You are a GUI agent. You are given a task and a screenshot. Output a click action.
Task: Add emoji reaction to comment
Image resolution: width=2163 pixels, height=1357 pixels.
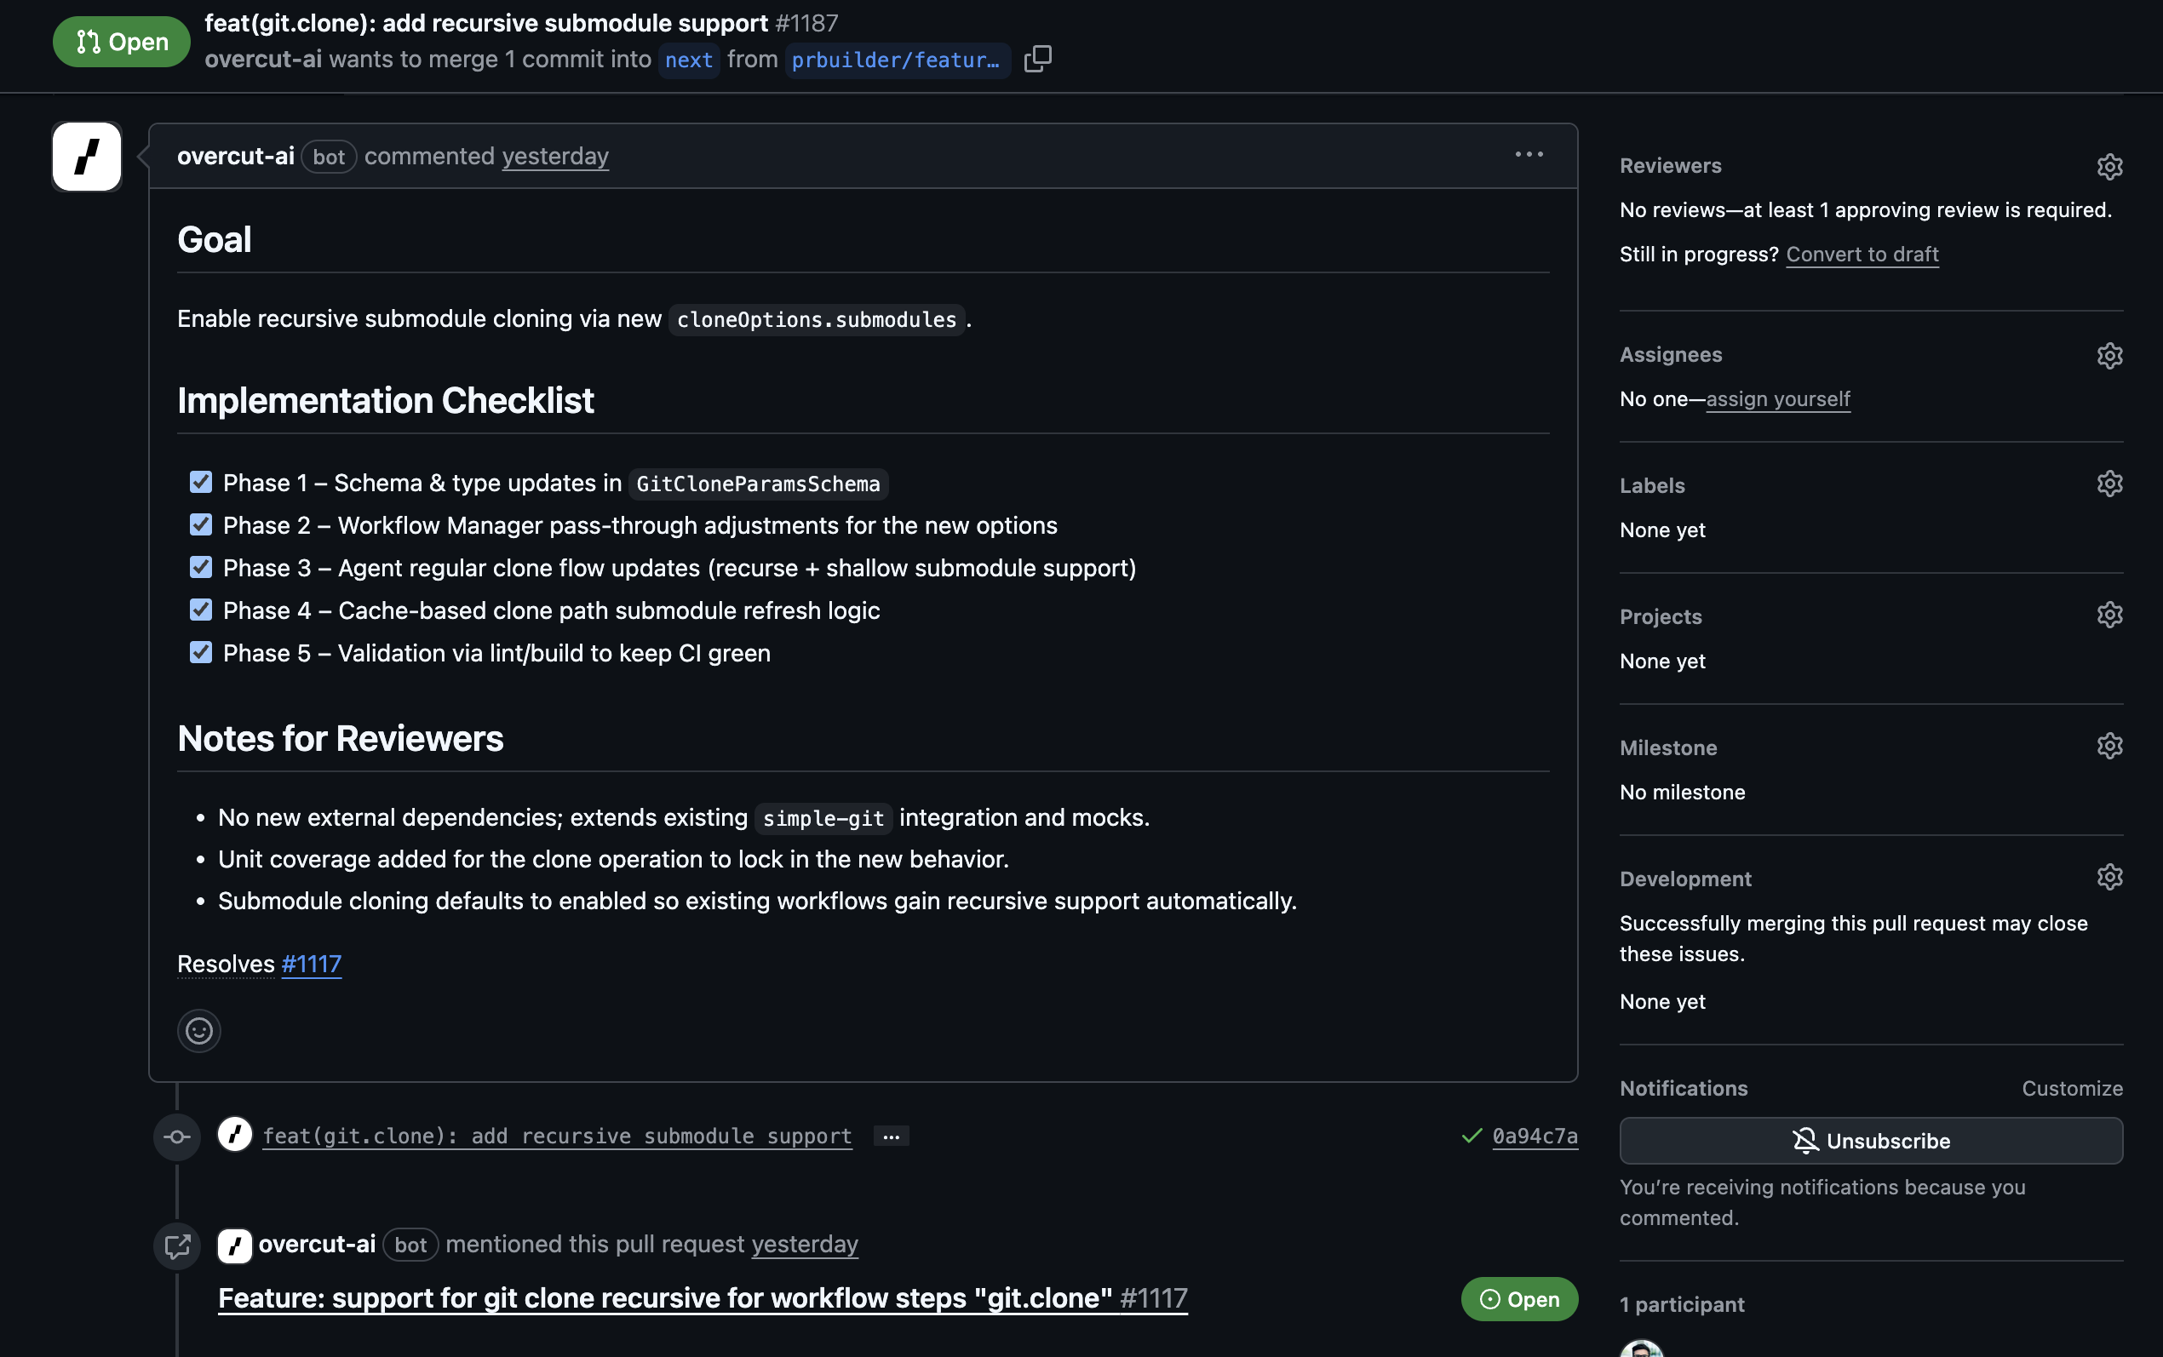point(199,1030)
